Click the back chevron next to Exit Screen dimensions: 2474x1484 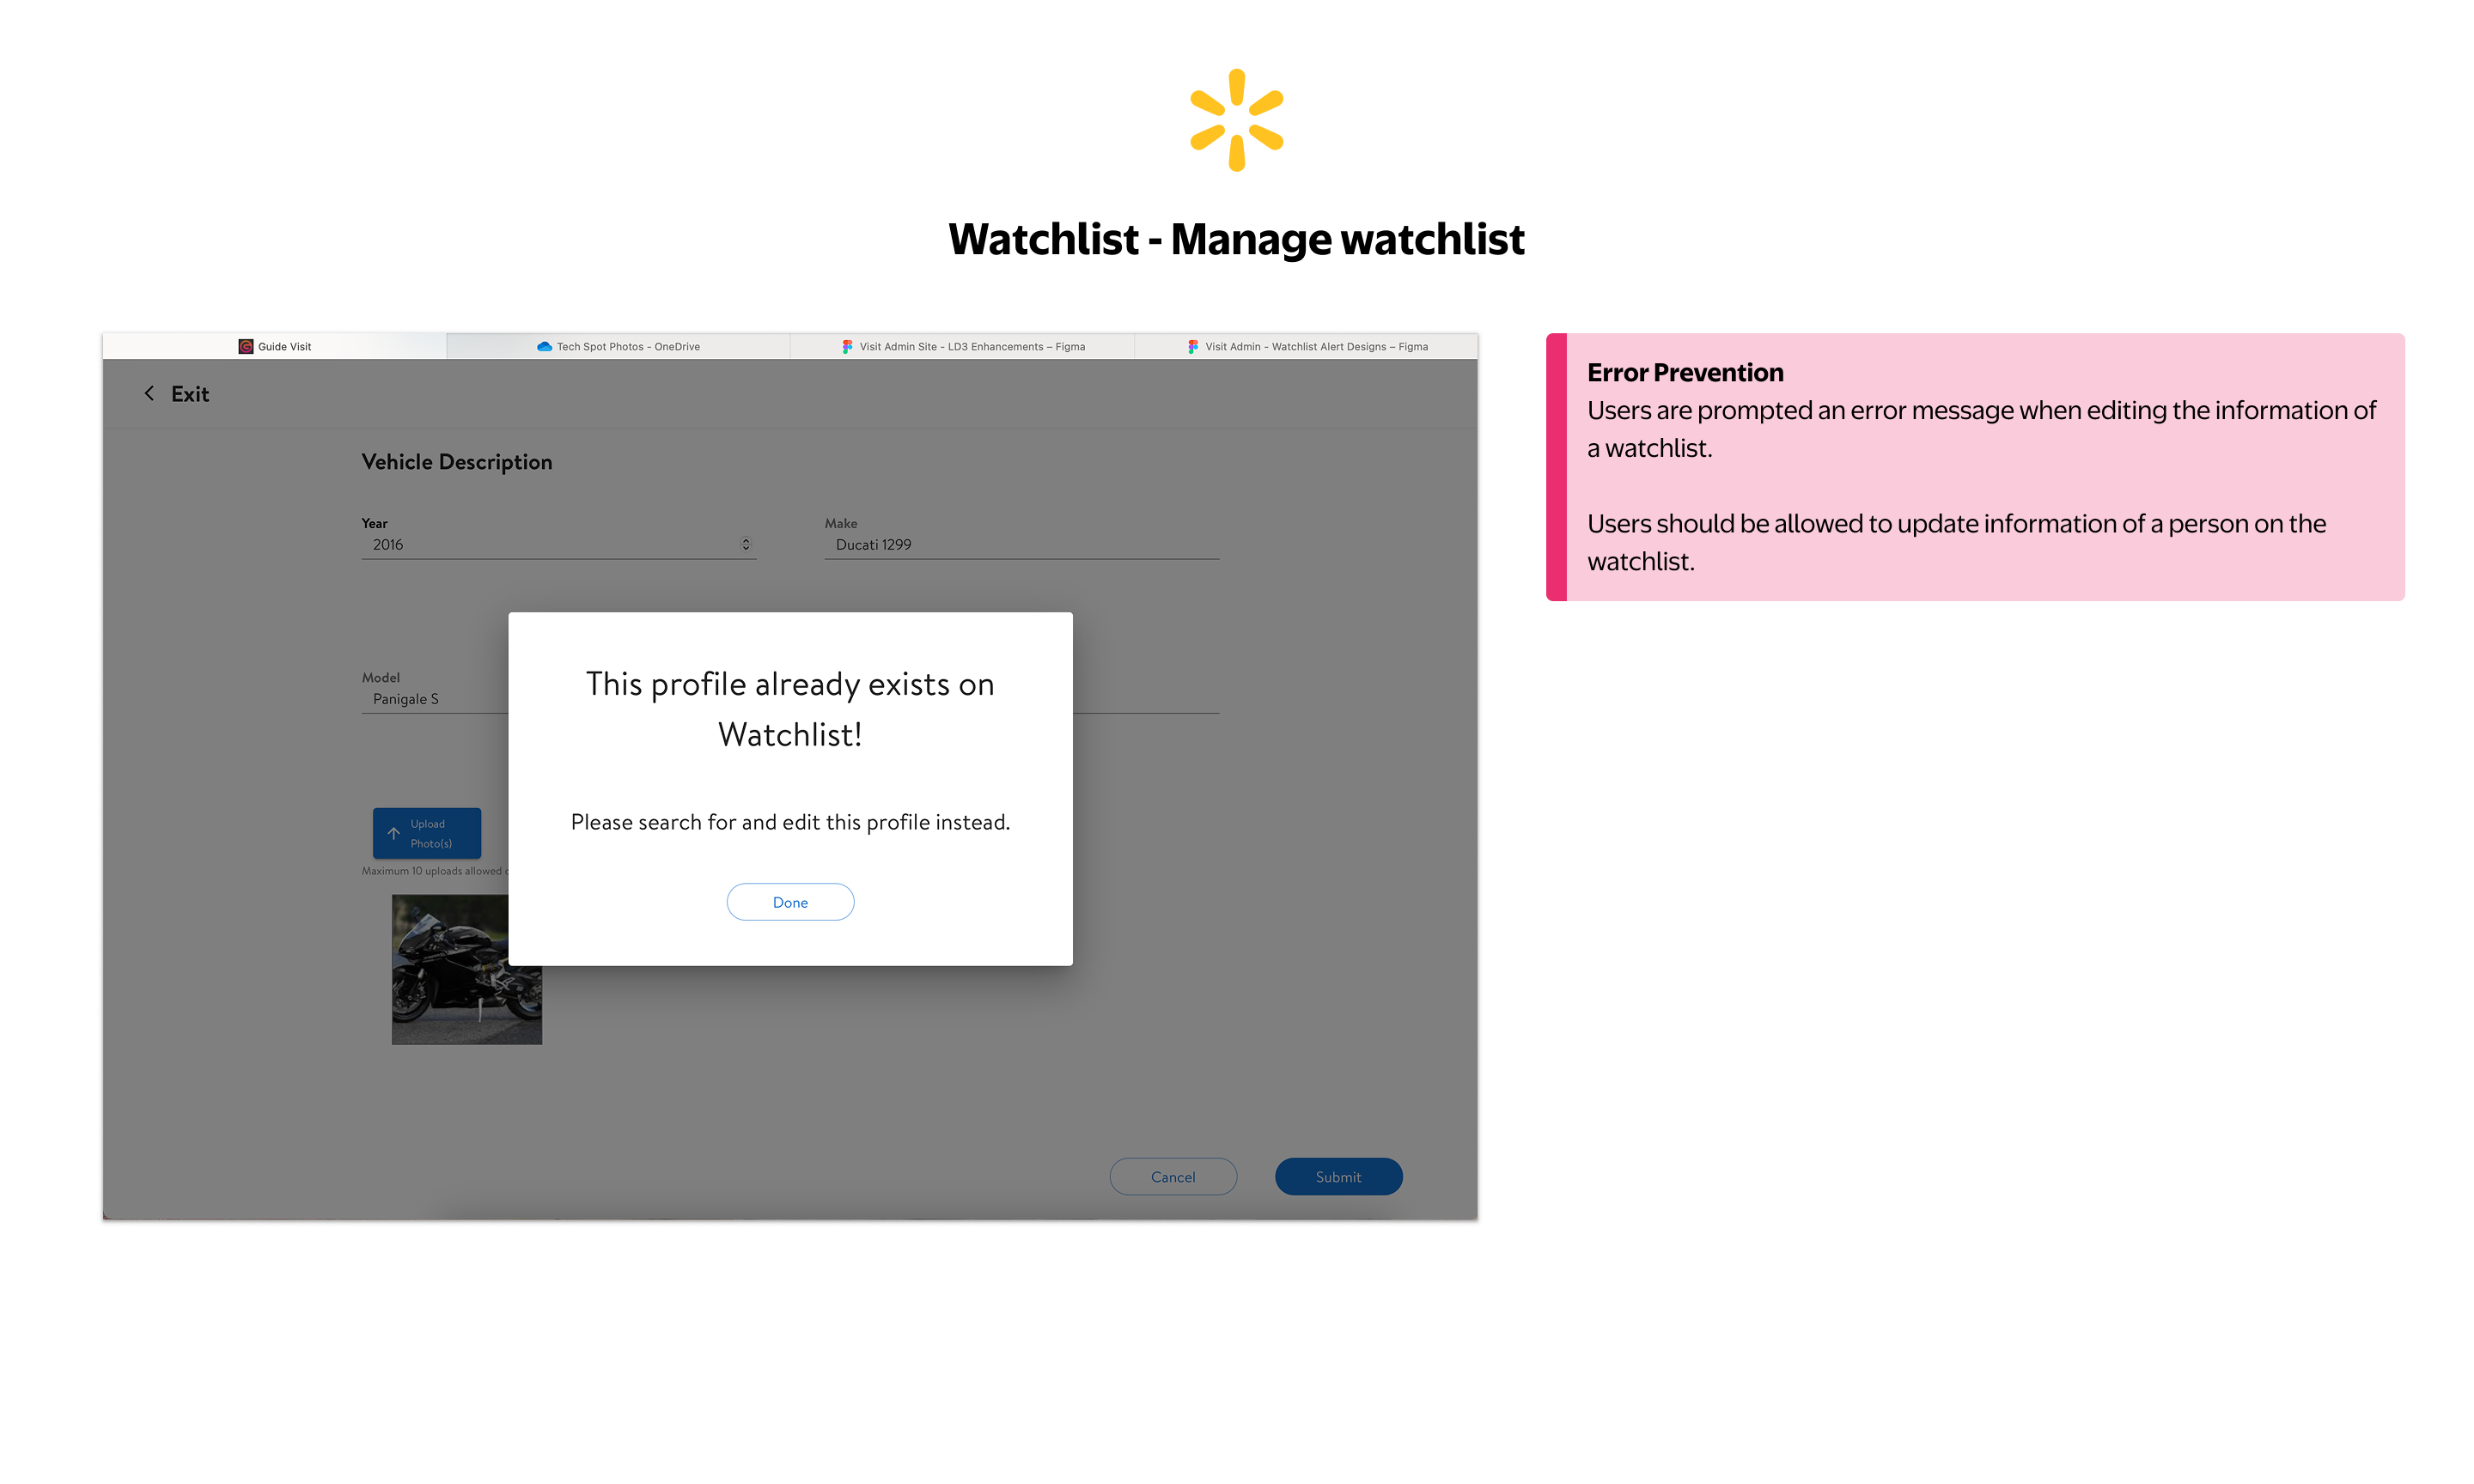(x=149, y=394)
